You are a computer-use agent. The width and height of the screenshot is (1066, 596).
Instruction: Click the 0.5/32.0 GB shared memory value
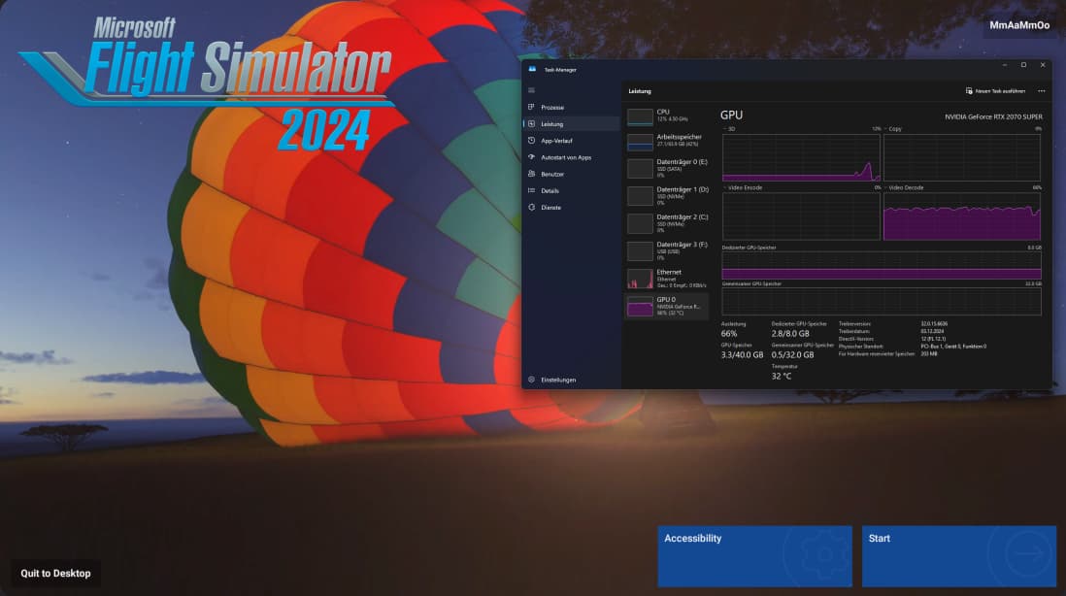(792, 354)
